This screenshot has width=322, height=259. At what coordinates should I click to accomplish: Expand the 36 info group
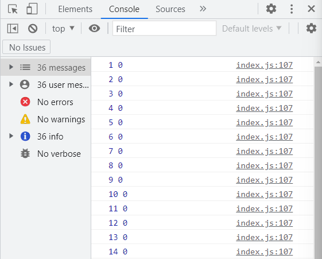point(11,136)
